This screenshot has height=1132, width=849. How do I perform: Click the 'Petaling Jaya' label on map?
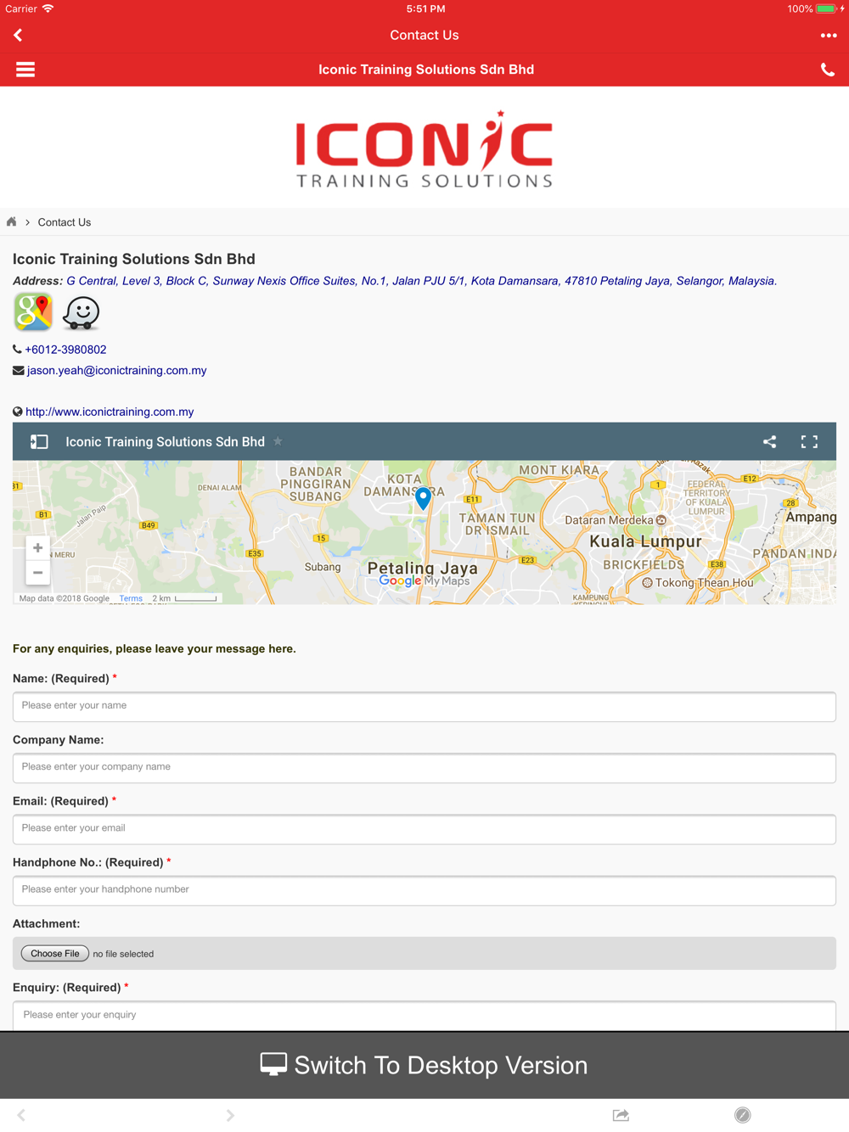point(423,568)
